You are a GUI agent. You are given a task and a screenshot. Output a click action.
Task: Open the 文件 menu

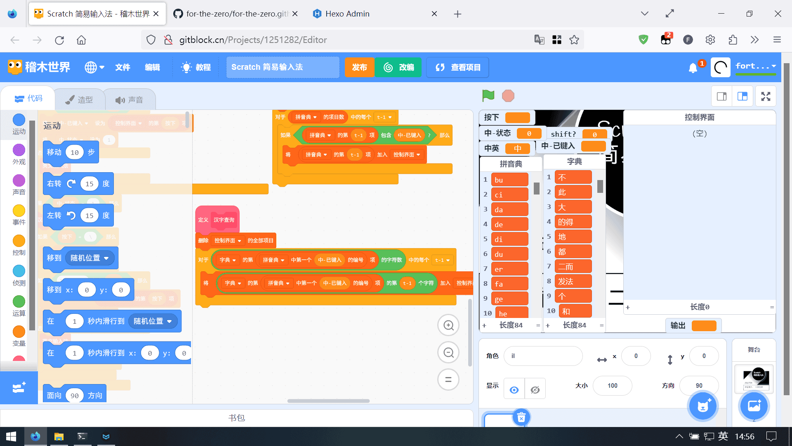[x=123, y=67]
